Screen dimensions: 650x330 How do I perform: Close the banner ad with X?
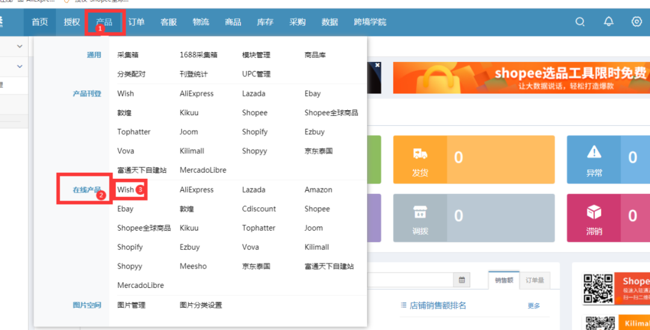(x=377, y=65)
